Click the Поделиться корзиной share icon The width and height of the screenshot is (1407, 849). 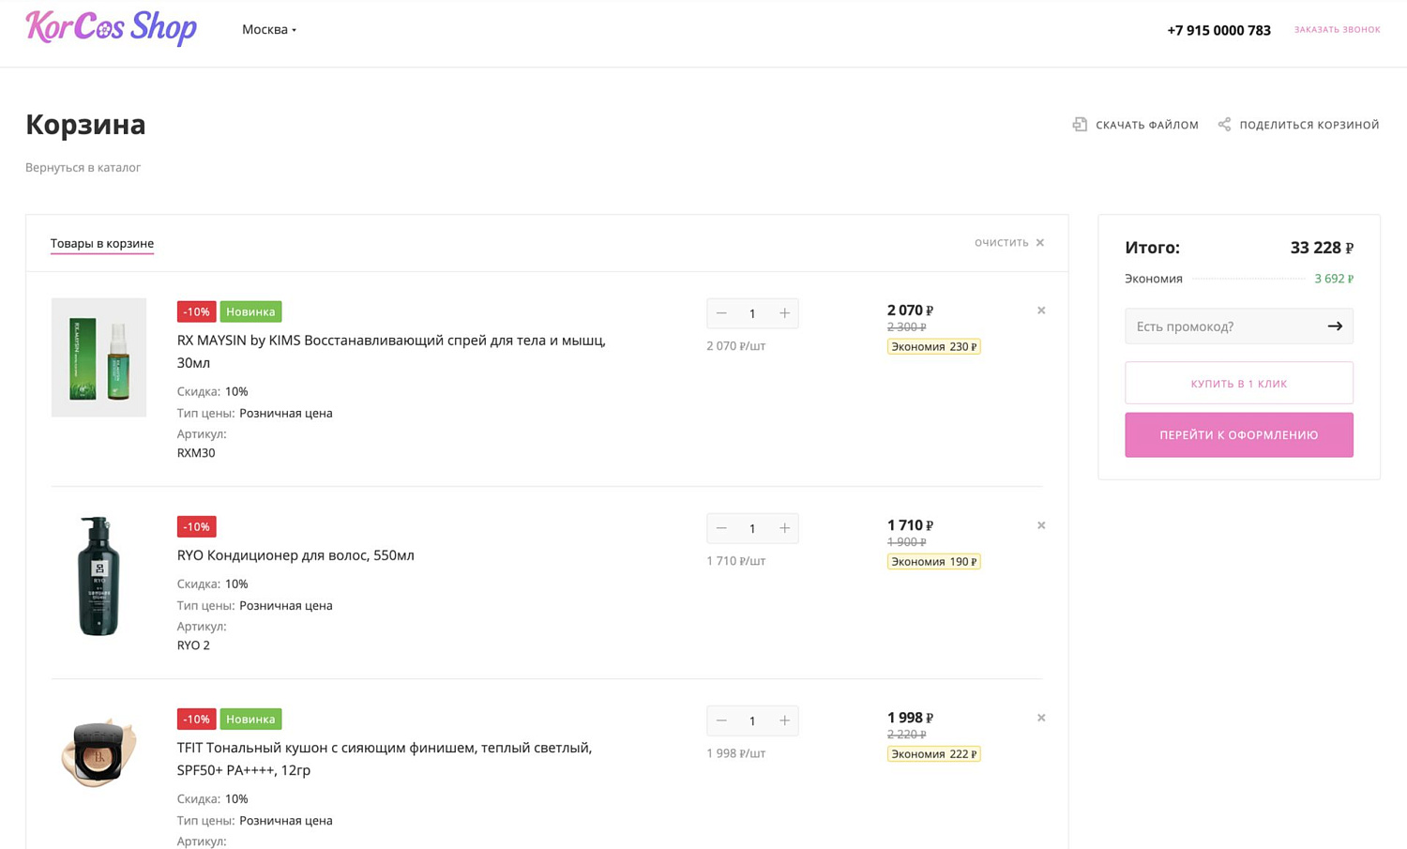pos(1224,125)
